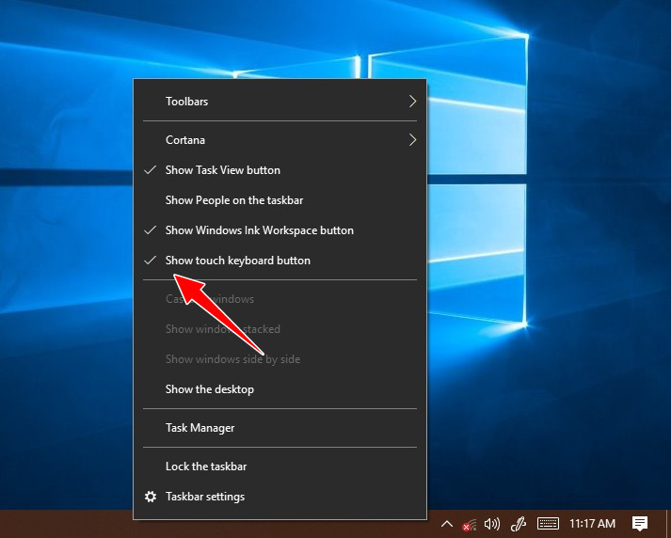Open Task Manager from the context menu
This screenshot has width=671, height=538.
pos(200,428)
